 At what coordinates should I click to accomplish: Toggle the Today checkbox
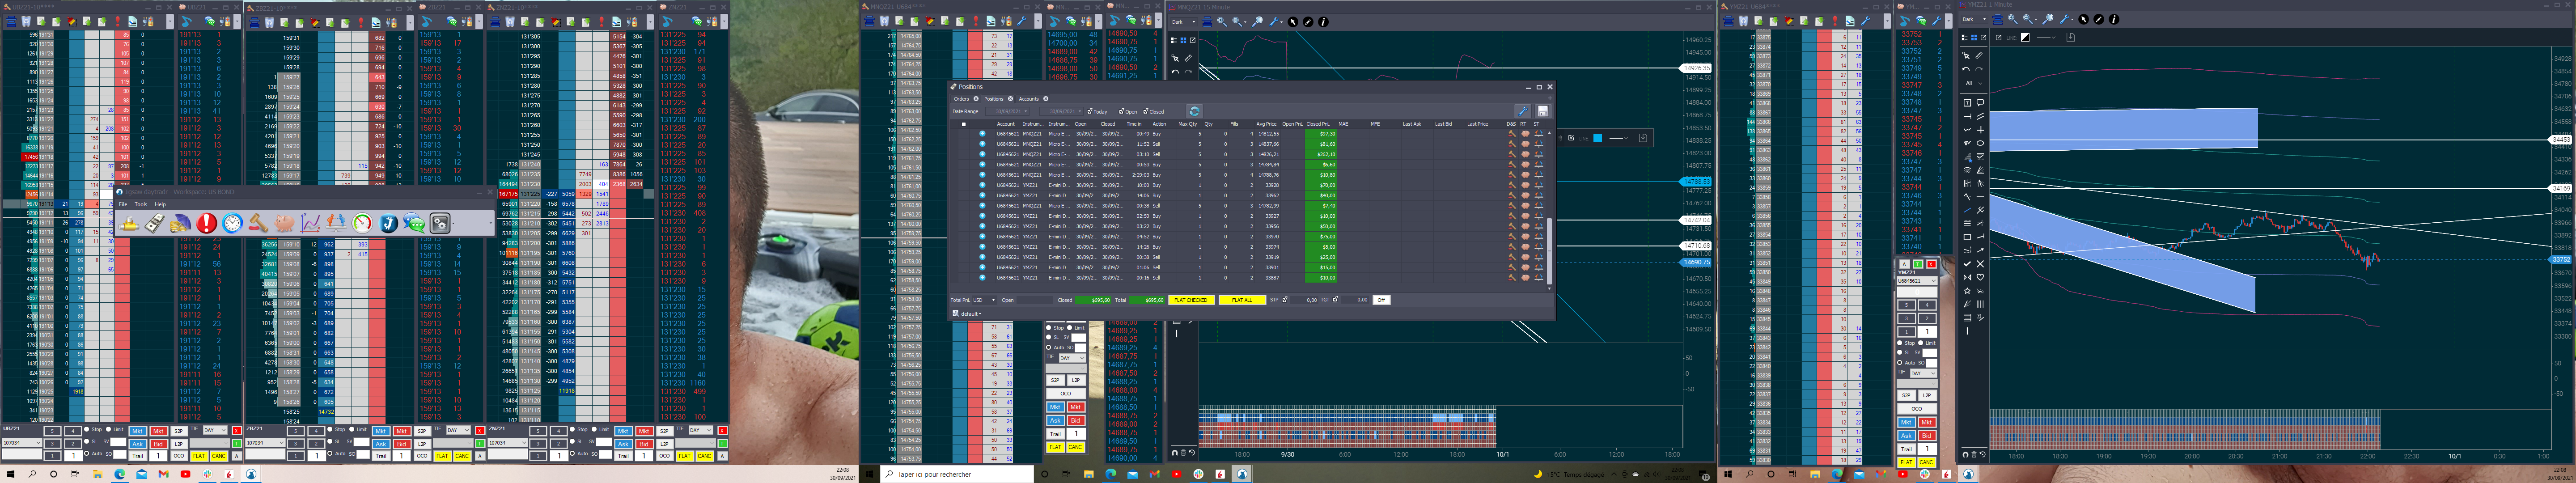[x=1089, y=112]
